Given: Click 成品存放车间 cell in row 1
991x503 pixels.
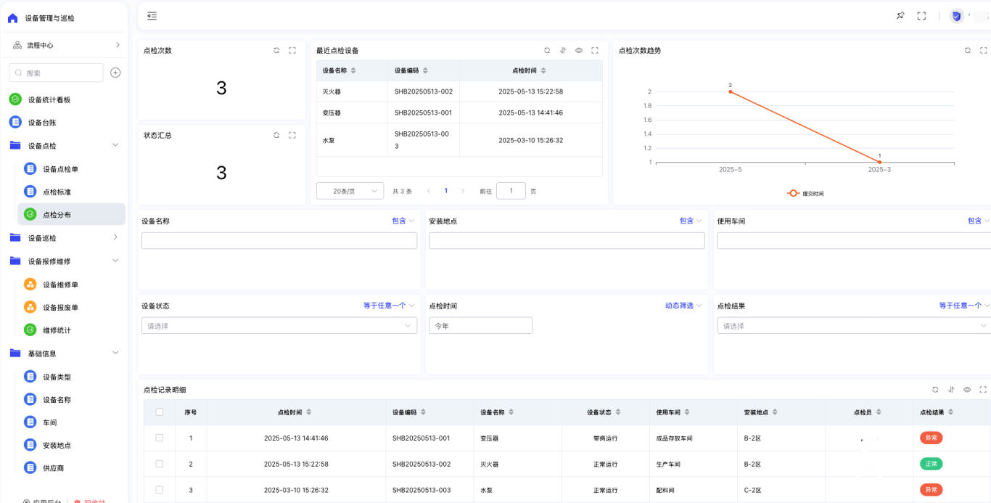Looking at the screenshot, I should tap(674, 438).
